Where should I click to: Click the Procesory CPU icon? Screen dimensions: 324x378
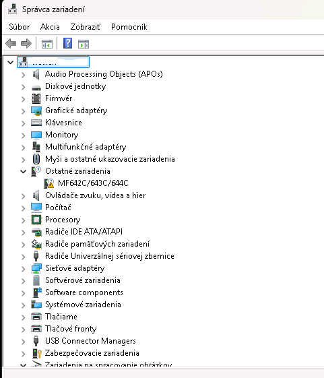(x=36, y=220)
